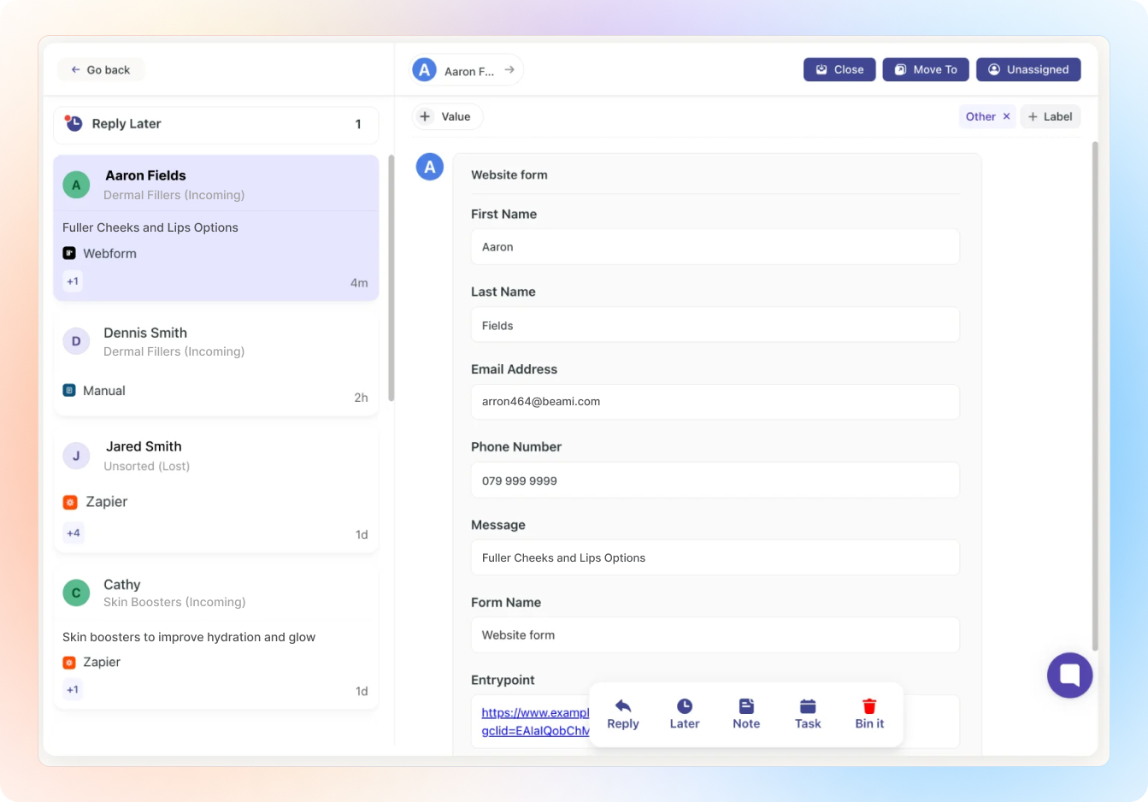The height and width of the screenshot is (802, 1148).
Task: Expand contact details with the Aaron F... arrow
Action: [509, 70]
